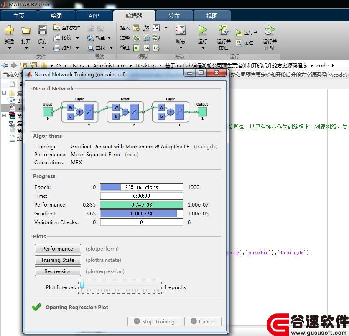
Task: Go back using the address bar's left arrow
Action: [x=5, y=65]
